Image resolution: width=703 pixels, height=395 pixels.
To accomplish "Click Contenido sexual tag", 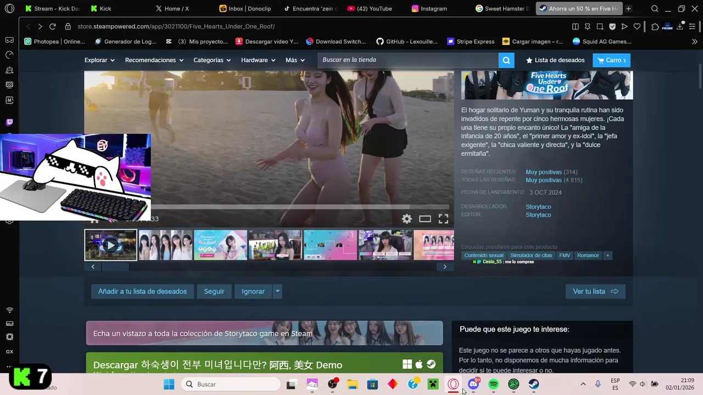I will [x=484, y=256].
